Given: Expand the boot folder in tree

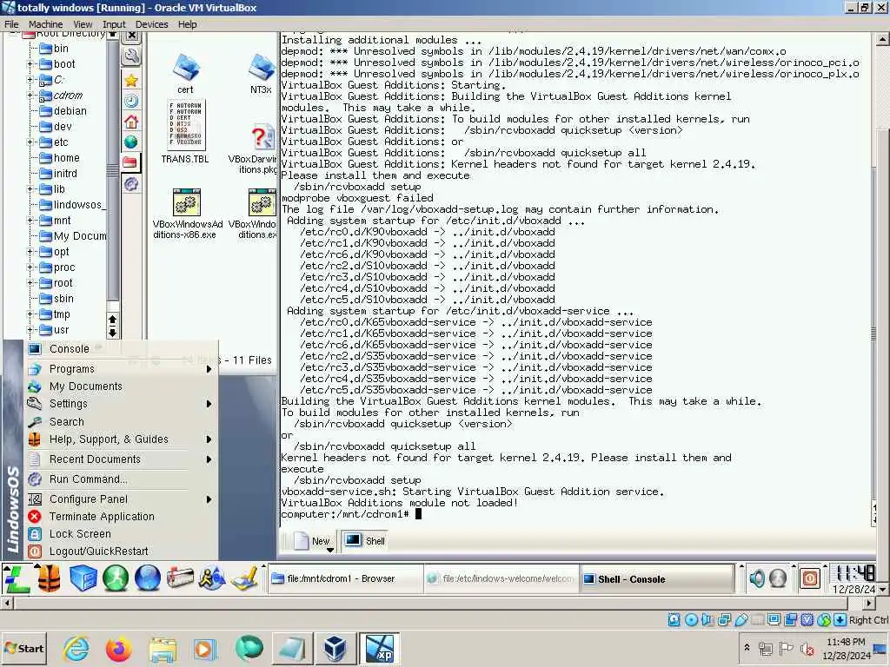Looking at the screenshot, I should pos(30,64).
